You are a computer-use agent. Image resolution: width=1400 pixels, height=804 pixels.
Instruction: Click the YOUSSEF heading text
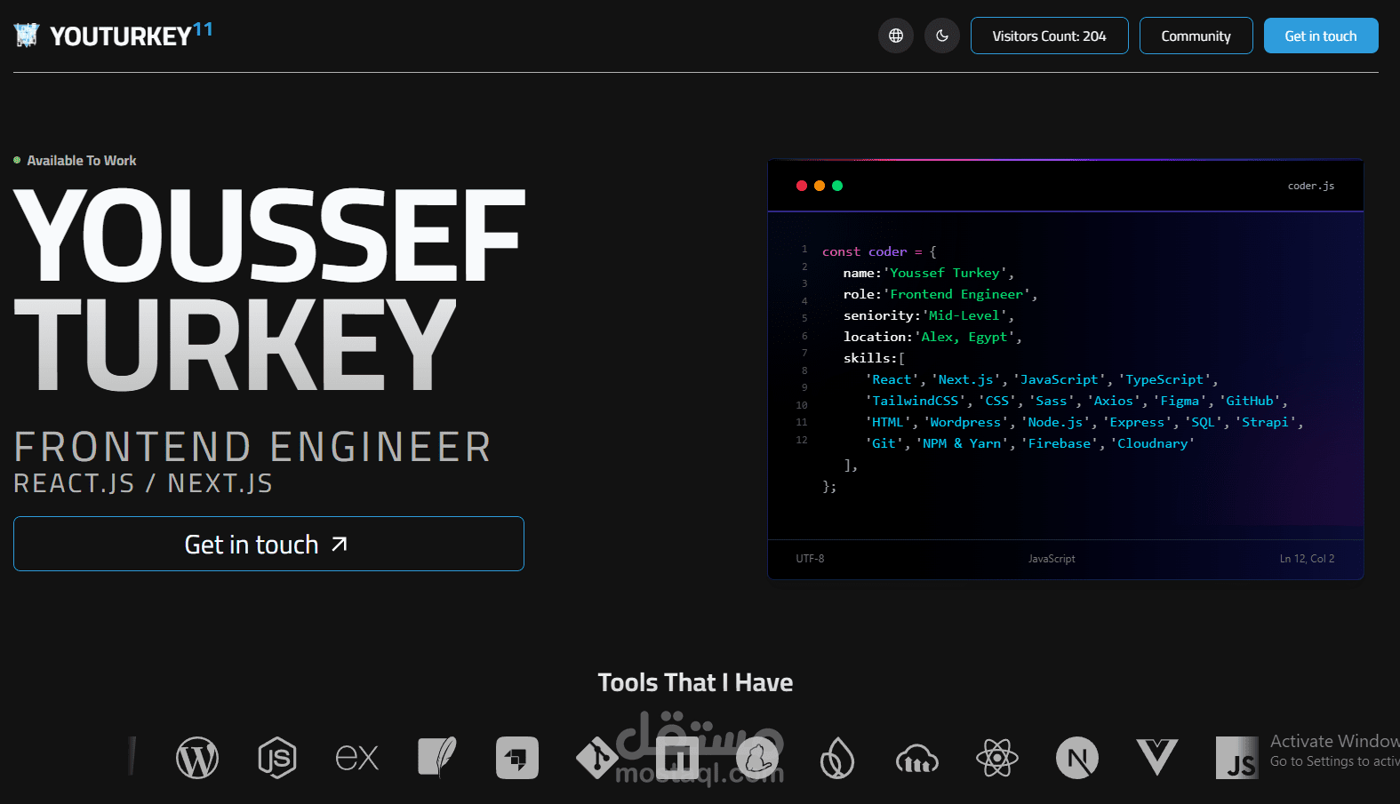click(269, 235)
